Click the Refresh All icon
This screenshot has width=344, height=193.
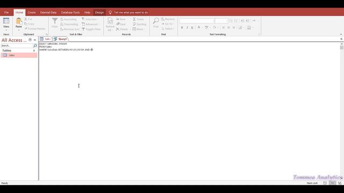(x=110, y=21)
